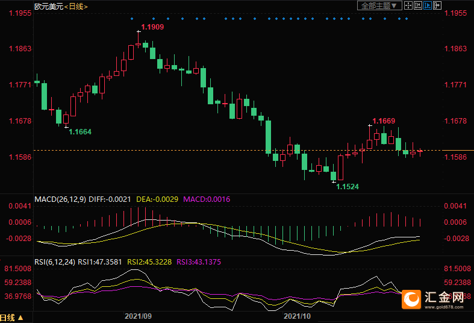Click the 1.1678 right price axis label
Screen dimensions: 474x323
[455, 121]
